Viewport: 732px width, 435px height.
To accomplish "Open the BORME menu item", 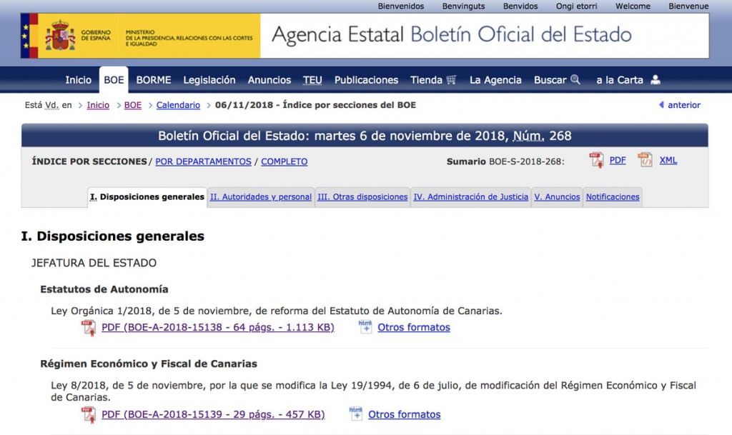I will coord(154,80).
